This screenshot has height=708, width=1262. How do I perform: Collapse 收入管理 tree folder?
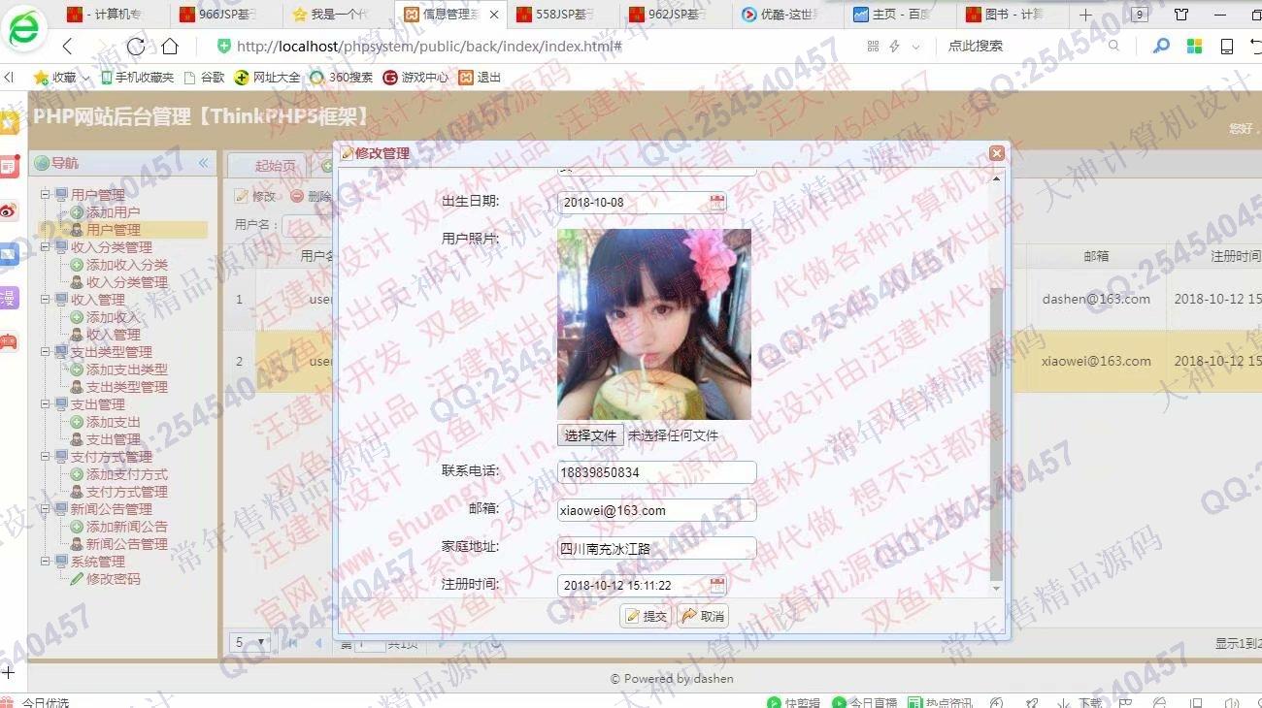tap(45, 300)
